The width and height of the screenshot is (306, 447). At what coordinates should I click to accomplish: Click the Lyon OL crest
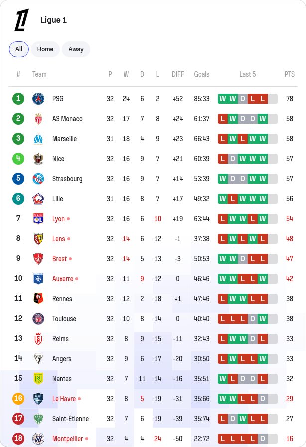click(38, 219)
